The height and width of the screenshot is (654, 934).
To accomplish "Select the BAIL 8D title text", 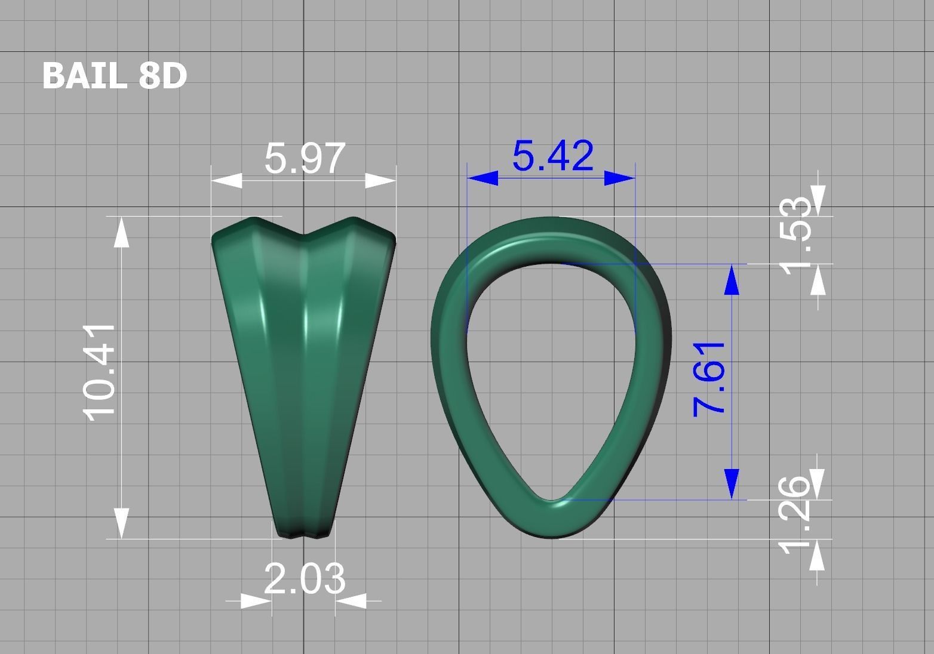I will (115, 76).
